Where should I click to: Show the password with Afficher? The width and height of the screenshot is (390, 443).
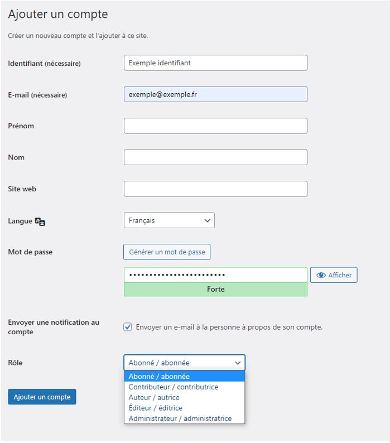tap(334, 275)
